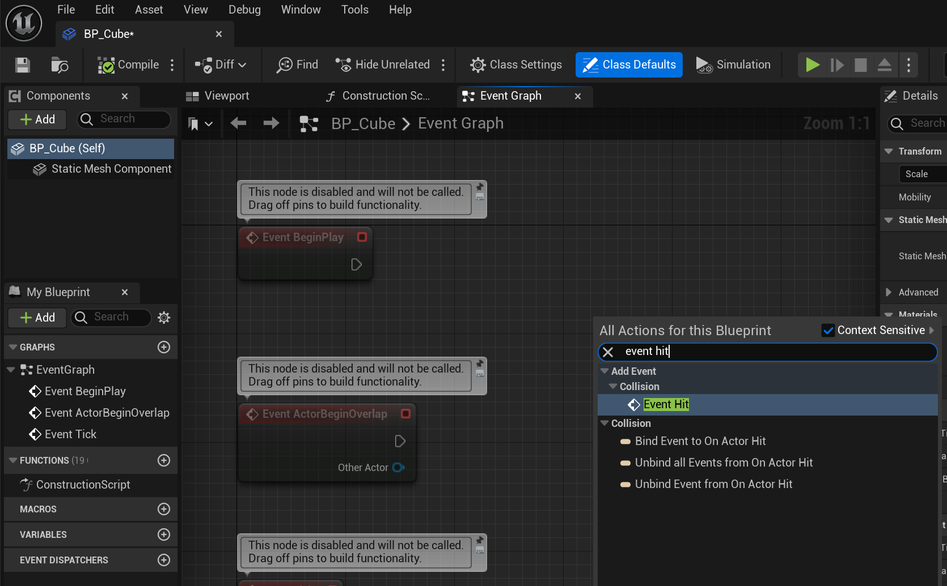Switch to the Viewport tab
947x586 pixels.
tap(218, 96)
